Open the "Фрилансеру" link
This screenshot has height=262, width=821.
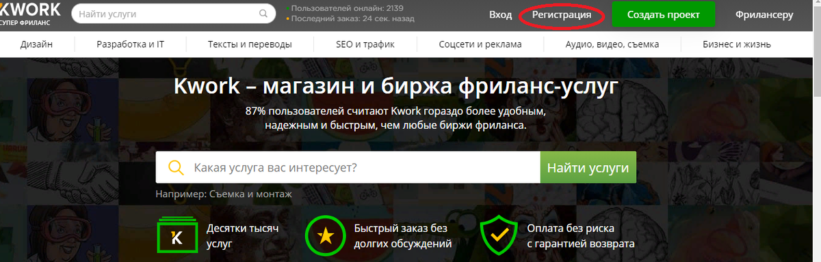764,14
